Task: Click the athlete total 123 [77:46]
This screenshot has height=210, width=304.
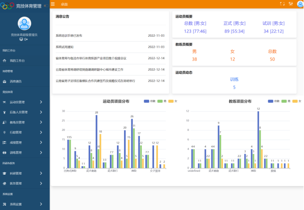Action: pyautogui.click(x=195, y=31)
